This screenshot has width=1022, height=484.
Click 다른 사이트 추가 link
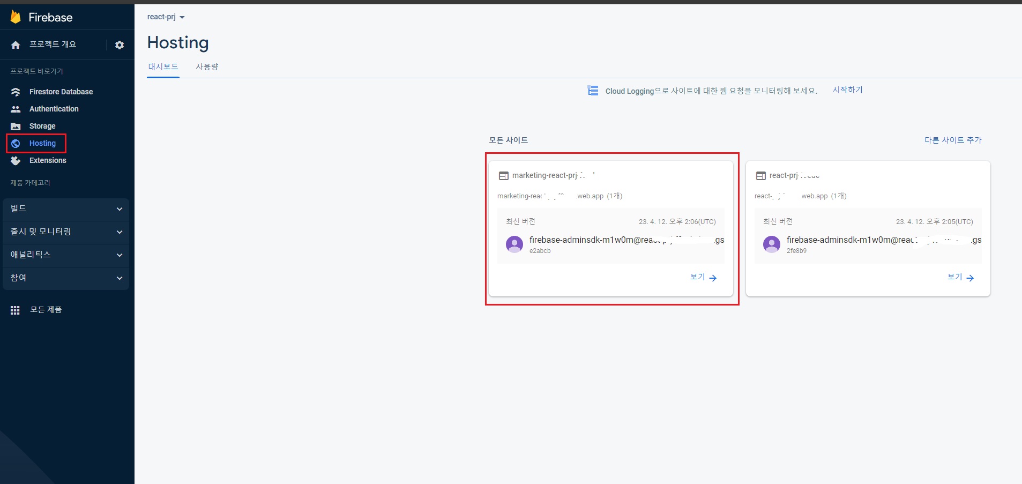click(953, 140)
